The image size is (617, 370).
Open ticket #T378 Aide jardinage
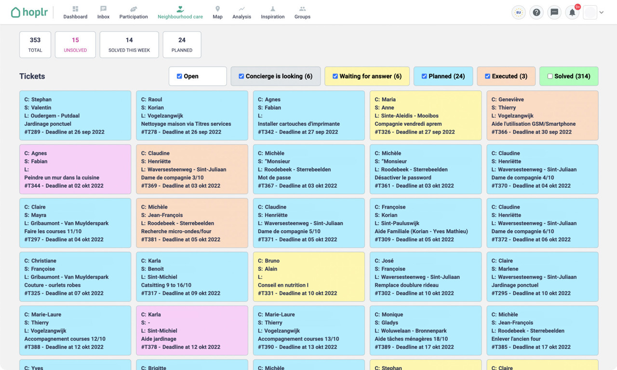tap(192, 330)
